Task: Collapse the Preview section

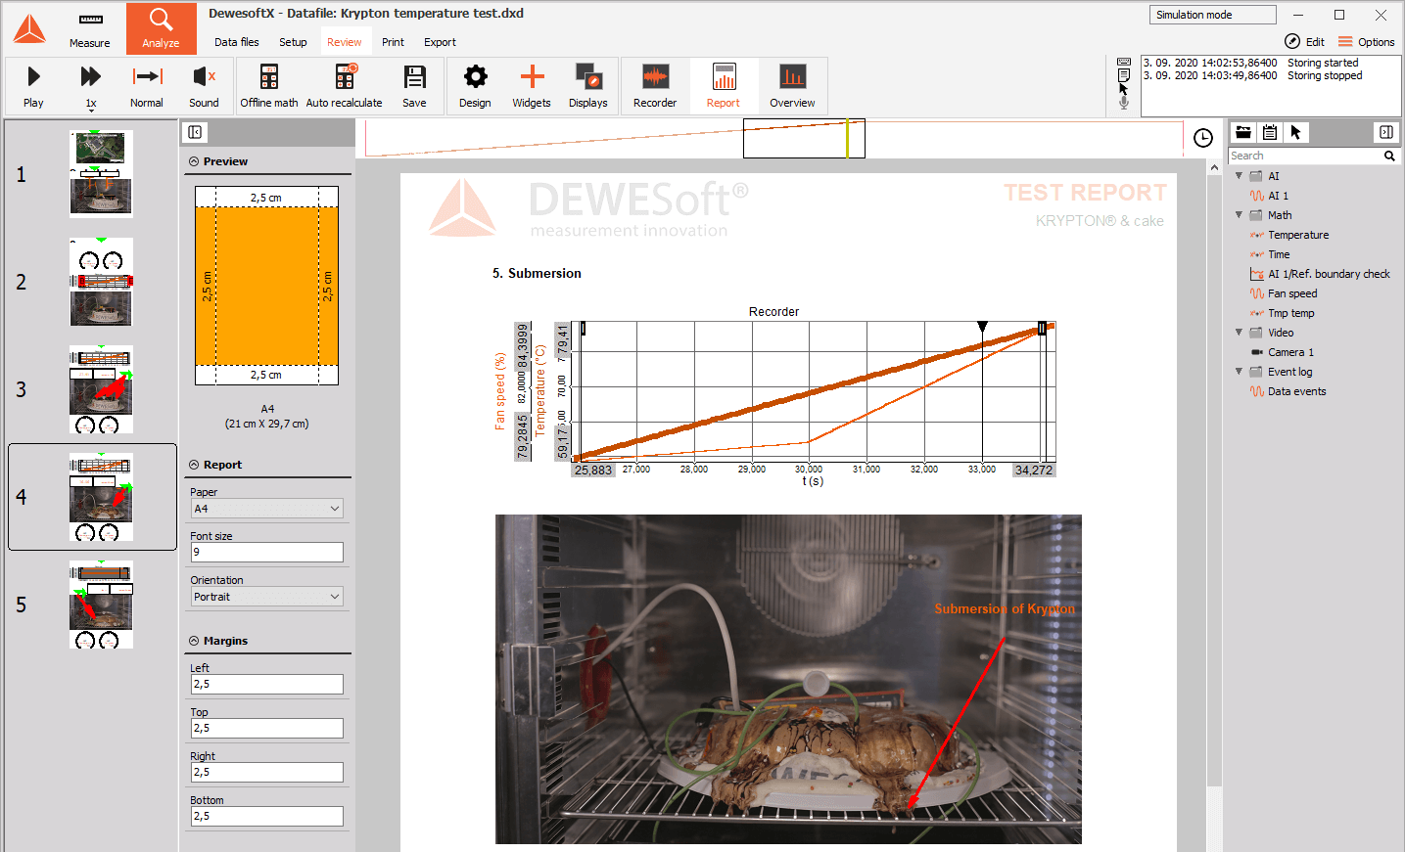Action: (194, 161)
